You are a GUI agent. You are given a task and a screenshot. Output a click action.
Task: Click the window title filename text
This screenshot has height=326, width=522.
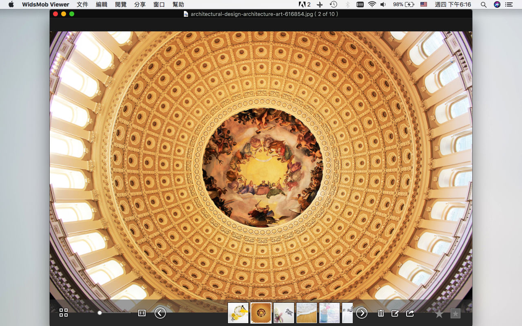coord(264,14)
